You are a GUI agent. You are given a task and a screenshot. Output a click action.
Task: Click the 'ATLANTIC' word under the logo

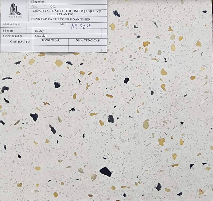pos(15,17)
